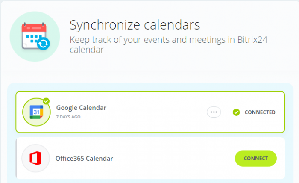Screen dimensions: 299x183
Task: Click the Synchronize calendars heading
Action: click(135, 25)
